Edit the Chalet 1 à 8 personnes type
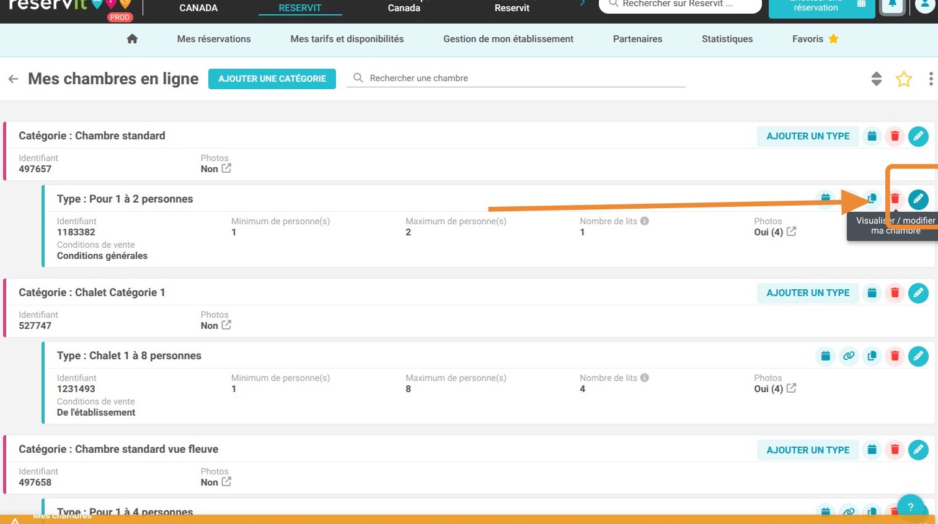Viewport: 938px width, 524px height. click(x=918, y=356)
